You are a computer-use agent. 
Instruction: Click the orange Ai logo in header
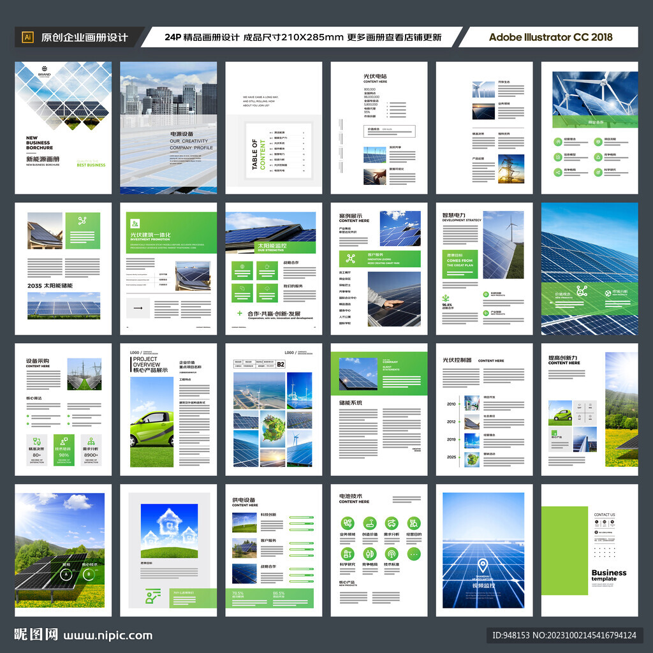tap(27, 37)
